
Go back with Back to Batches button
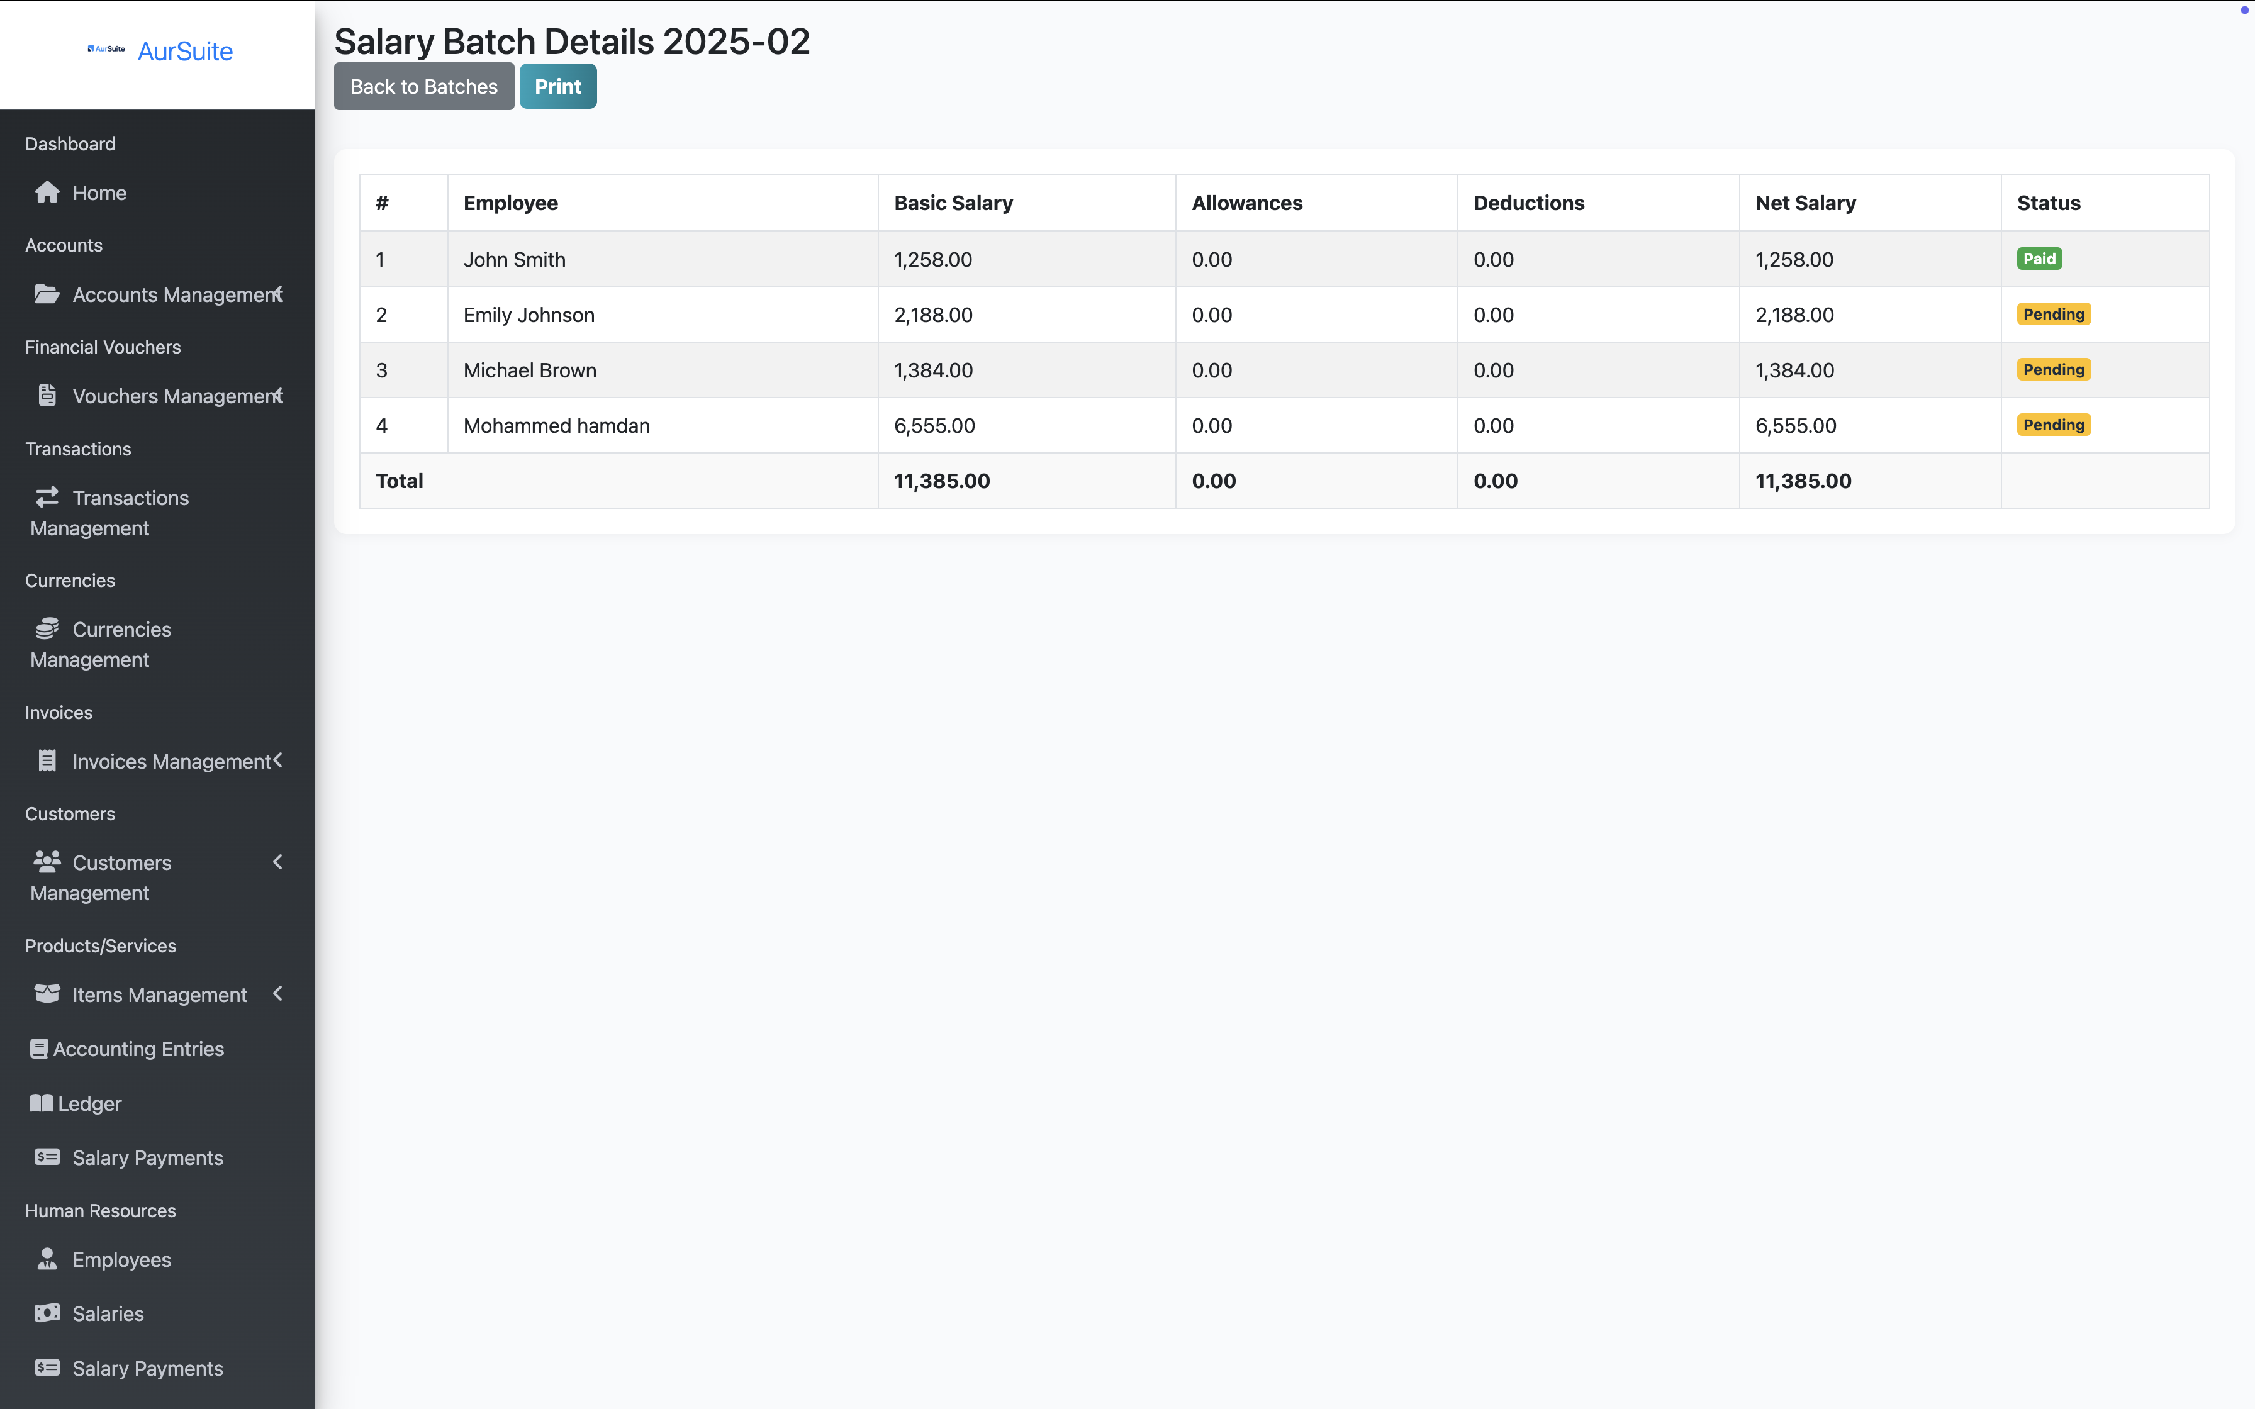423,87
